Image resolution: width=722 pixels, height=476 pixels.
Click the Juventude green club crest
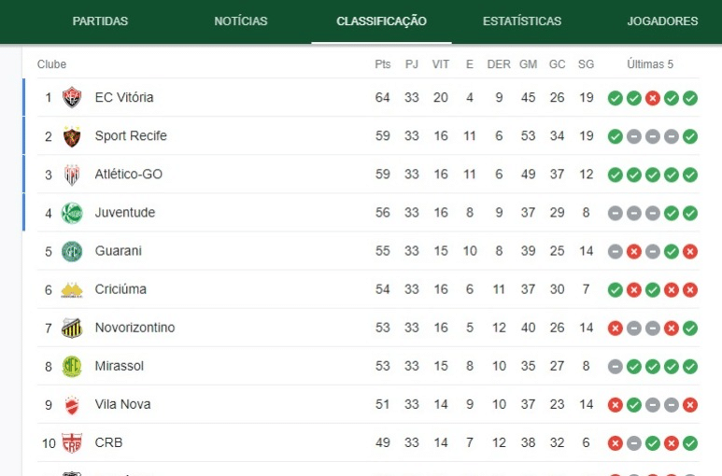72,213
